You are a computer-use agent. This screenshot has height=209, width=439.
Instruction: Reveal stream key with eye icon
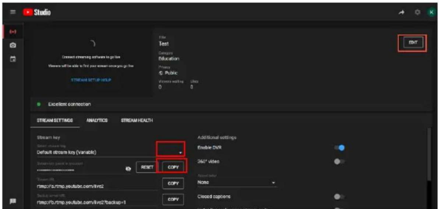[x=129, y=169]
